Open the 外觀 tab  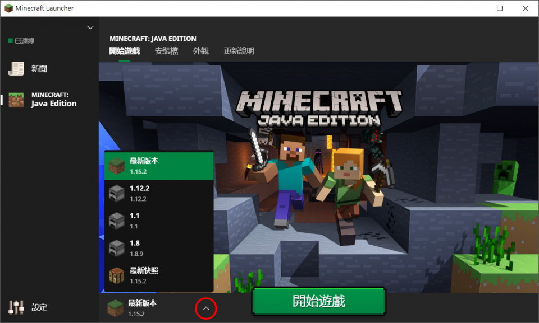[x=200, y=51]
